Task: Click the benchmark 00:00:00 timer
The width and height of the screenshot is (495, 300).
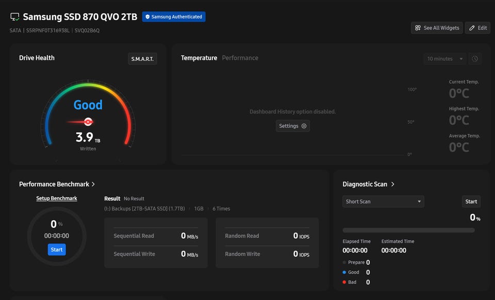Action: pos(57,236)
